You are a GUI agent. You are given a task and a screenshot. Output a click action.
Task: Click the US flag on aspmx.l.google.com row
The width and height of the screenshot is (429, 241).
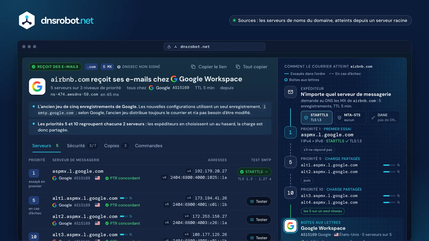pos(97,178)
